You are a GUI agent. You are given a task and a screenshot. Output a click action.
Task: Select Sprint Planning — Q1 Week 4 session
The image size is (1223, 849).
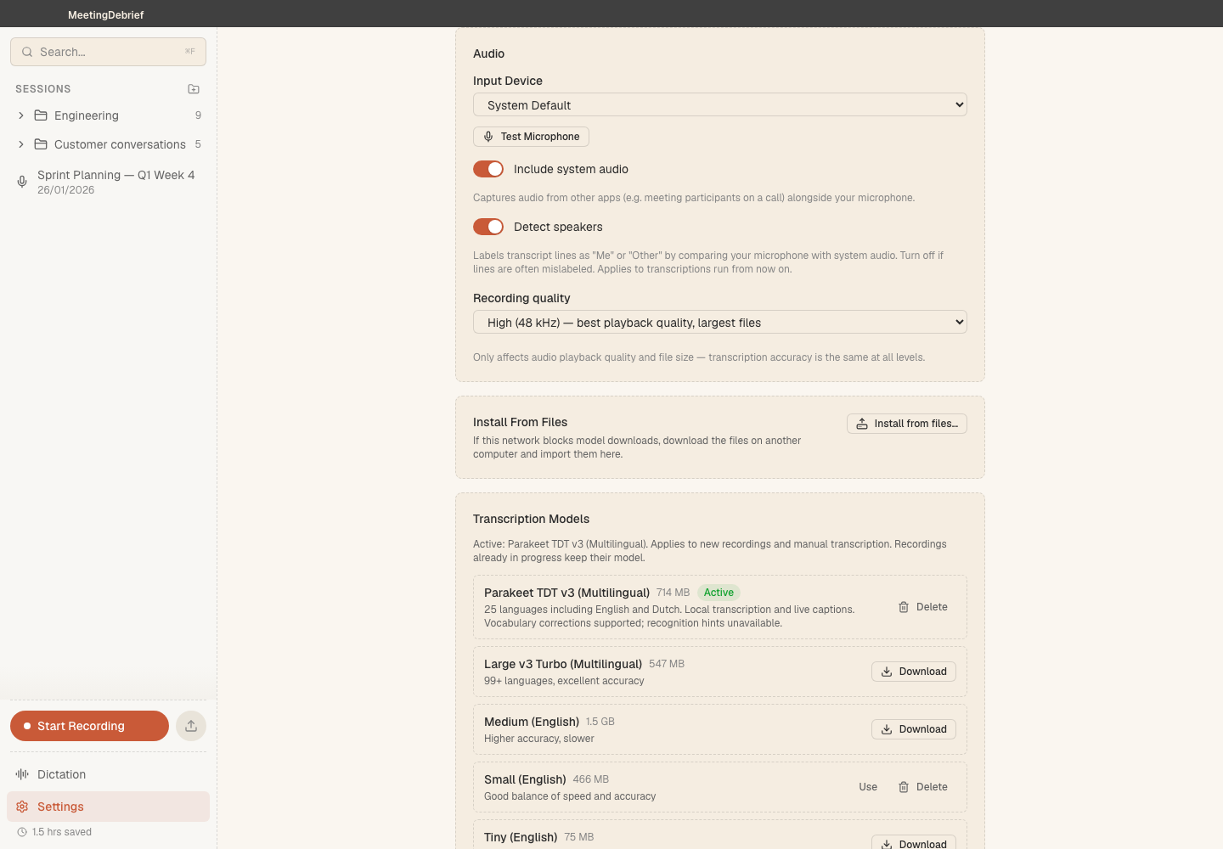(x=108, y=182)
